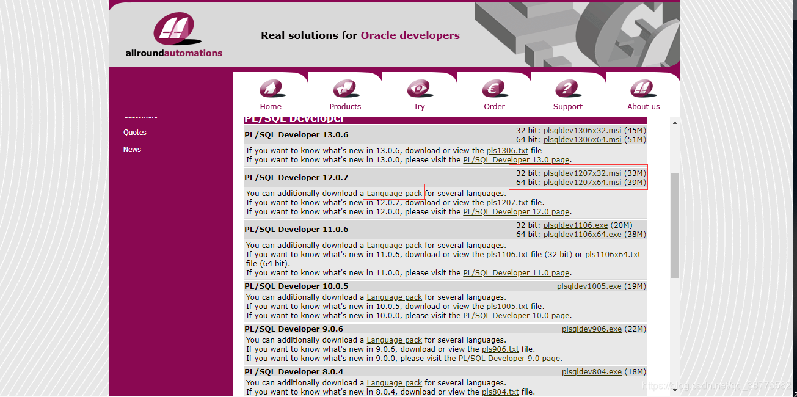View the pls1106.txt file

[x=507, y=254]
